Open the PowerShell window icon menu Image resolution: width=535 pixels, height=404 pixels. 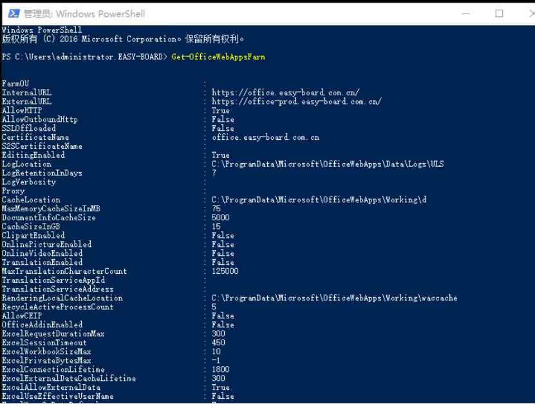click(14, 14)
